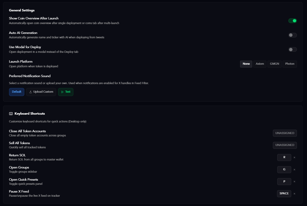Disable Show Coin Overview After Launch
The image size is (307, 206).
pos(293,21)
